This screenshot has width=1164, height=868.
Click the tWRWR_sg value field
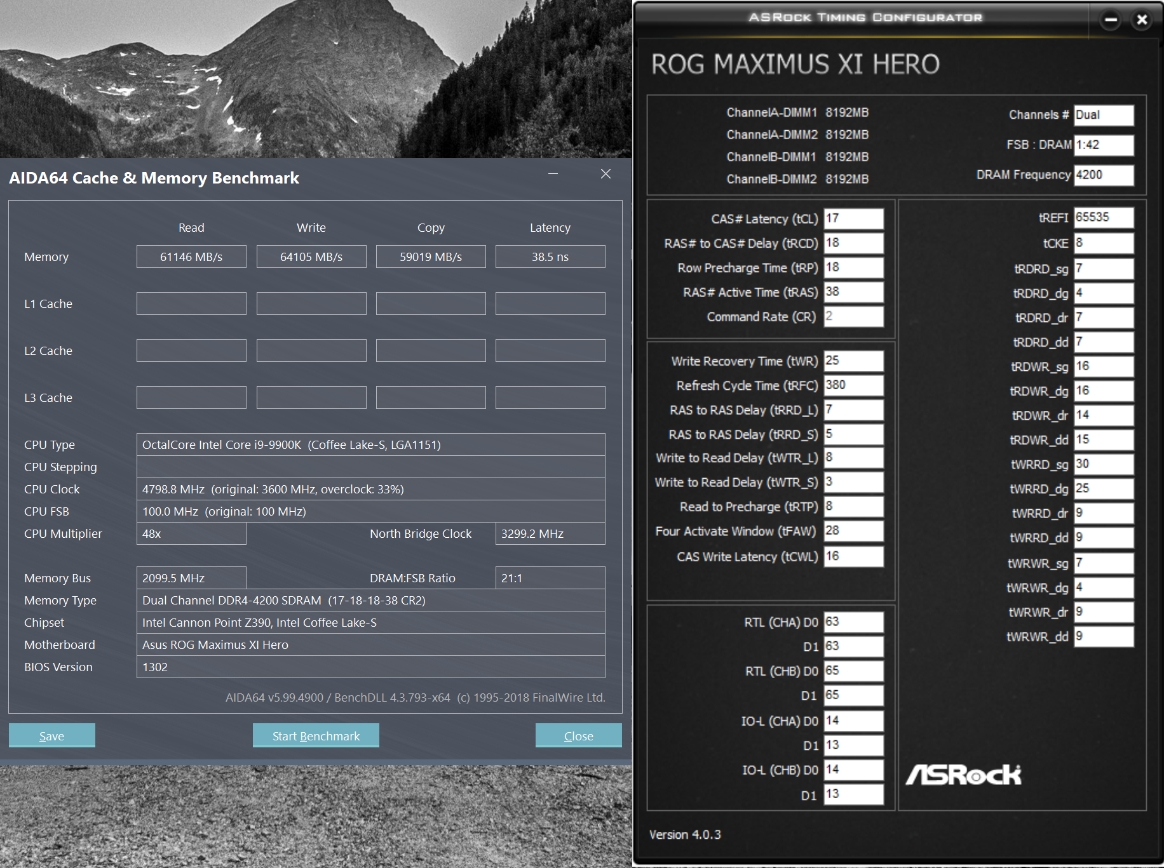pyautogui.click(x=1104, y=563)
